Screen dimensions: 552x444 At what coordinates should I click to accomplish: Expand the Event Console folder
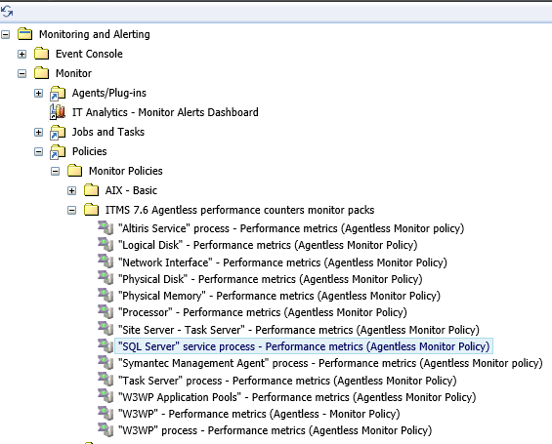22,54
